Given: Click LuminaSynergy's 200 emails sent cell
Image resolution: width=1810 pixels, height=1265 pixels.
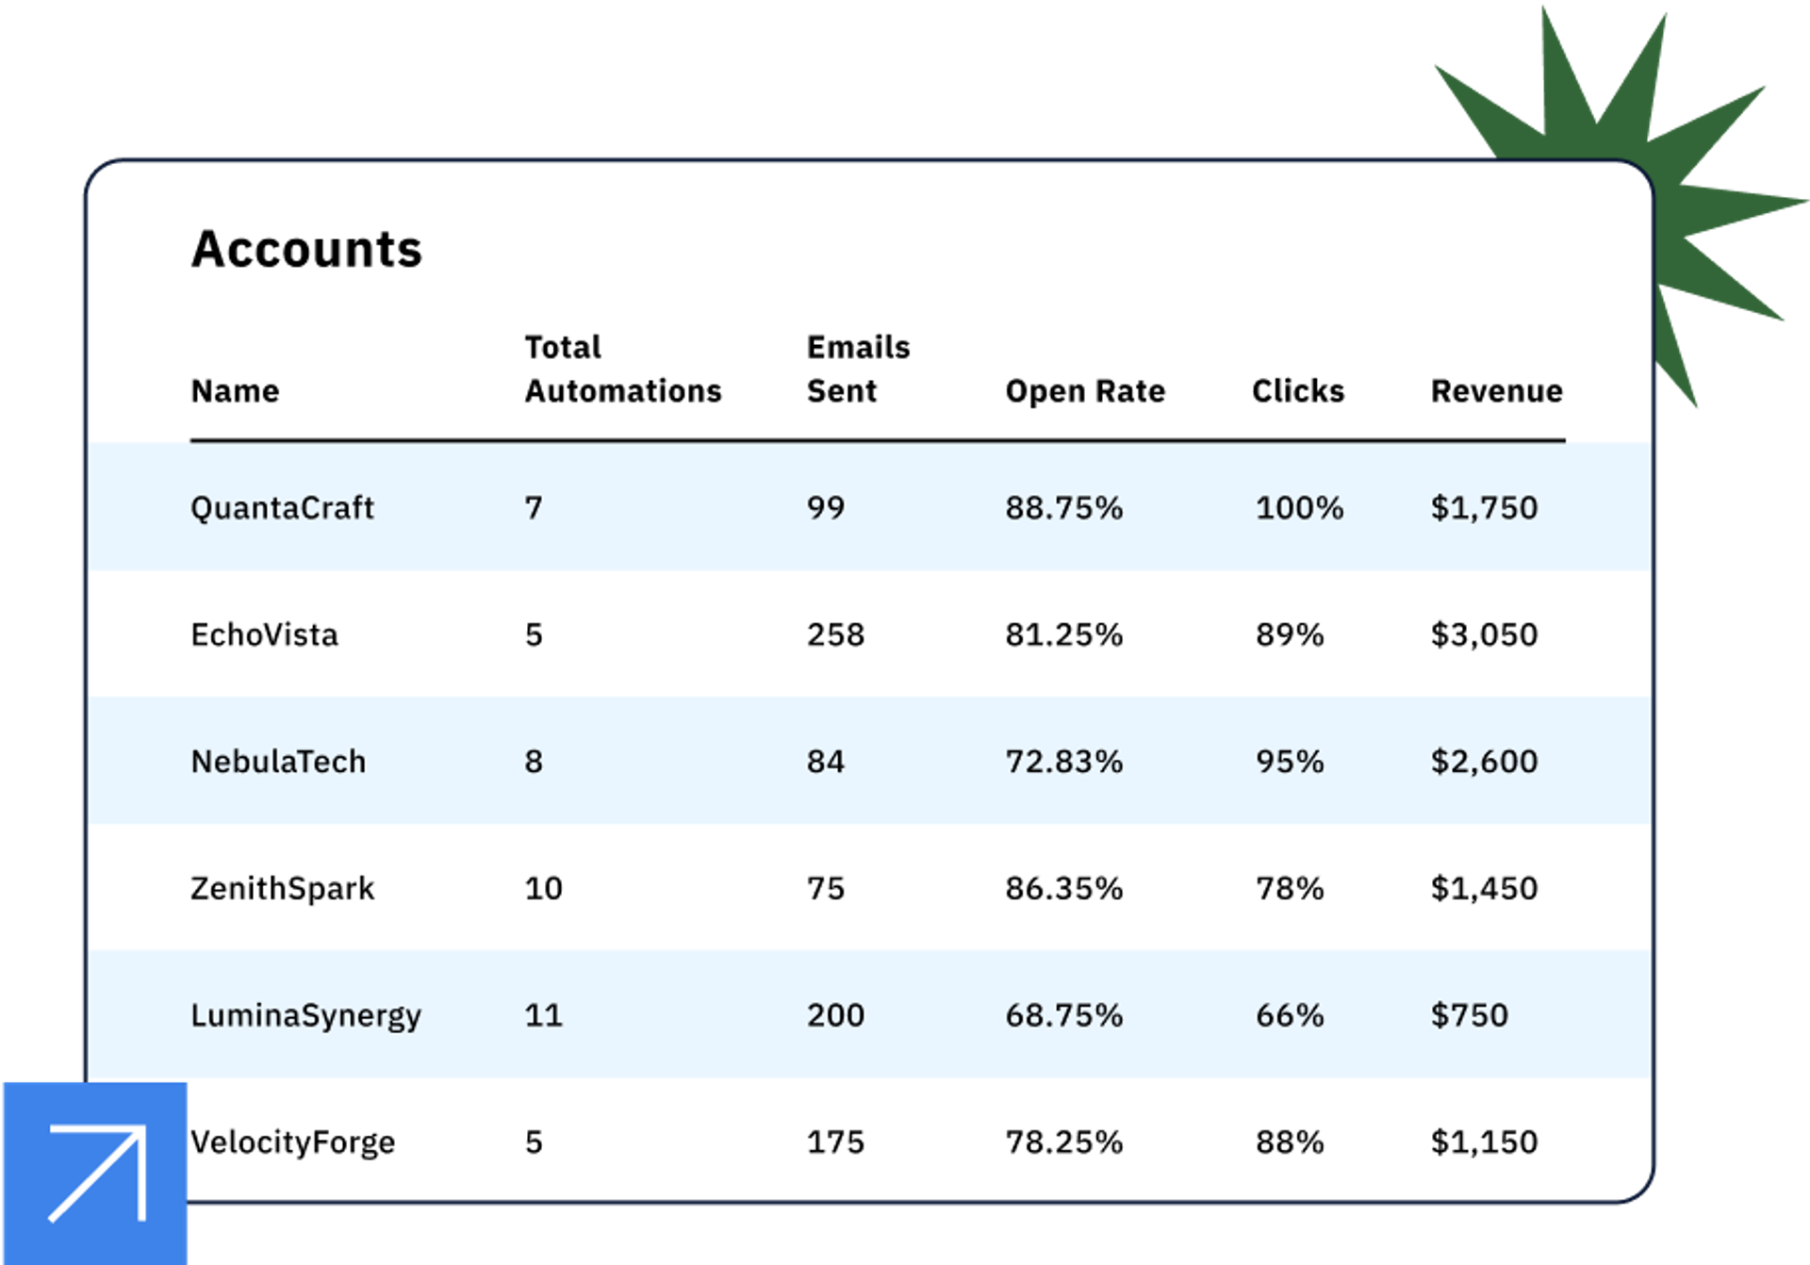Looking at the screenshot, I should click(835, 1016).
